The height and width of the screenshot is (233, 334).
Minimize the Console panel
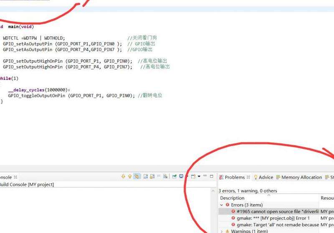tap(205, 176)
